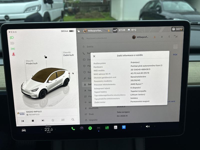Image resolution: width=200 pixels, height=150 pixels.
Task: Tap the passenger airbag indicator
Action: pyautogui.click(x=177, y=29)
